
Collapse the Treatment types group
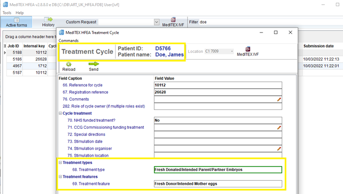[x=60, y=162]
